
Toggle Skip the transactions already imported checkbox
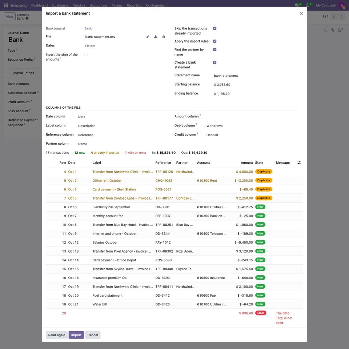tap(214, 28)
